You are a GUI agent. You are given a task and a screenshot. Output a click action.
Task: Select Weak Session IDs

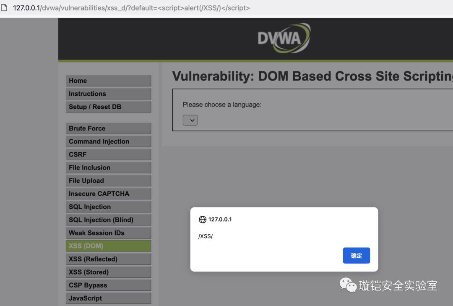[108, 233]
